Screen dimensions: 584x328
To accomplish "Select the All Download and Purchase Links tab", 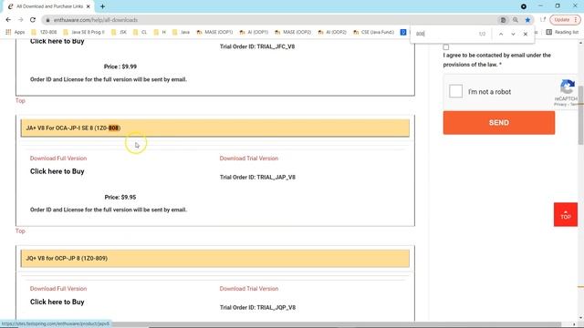I will (x=48, y=6).
